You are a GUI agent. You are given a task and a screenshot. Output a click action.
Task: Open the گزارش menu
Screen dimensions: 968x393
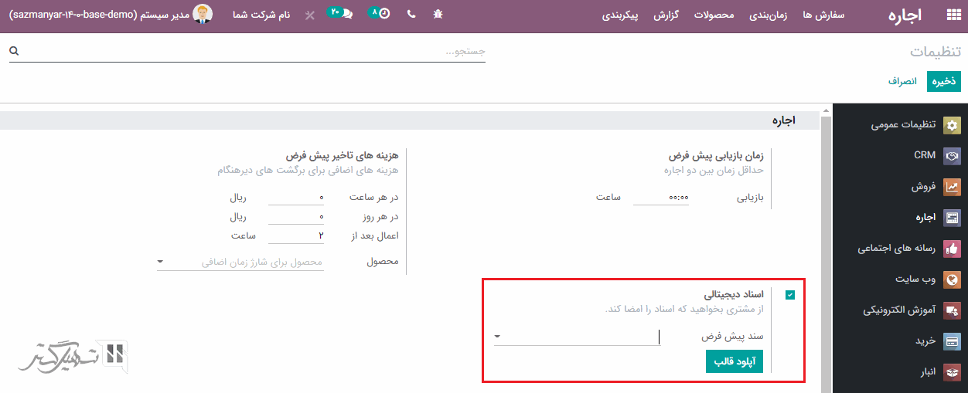tap(666, 15)
